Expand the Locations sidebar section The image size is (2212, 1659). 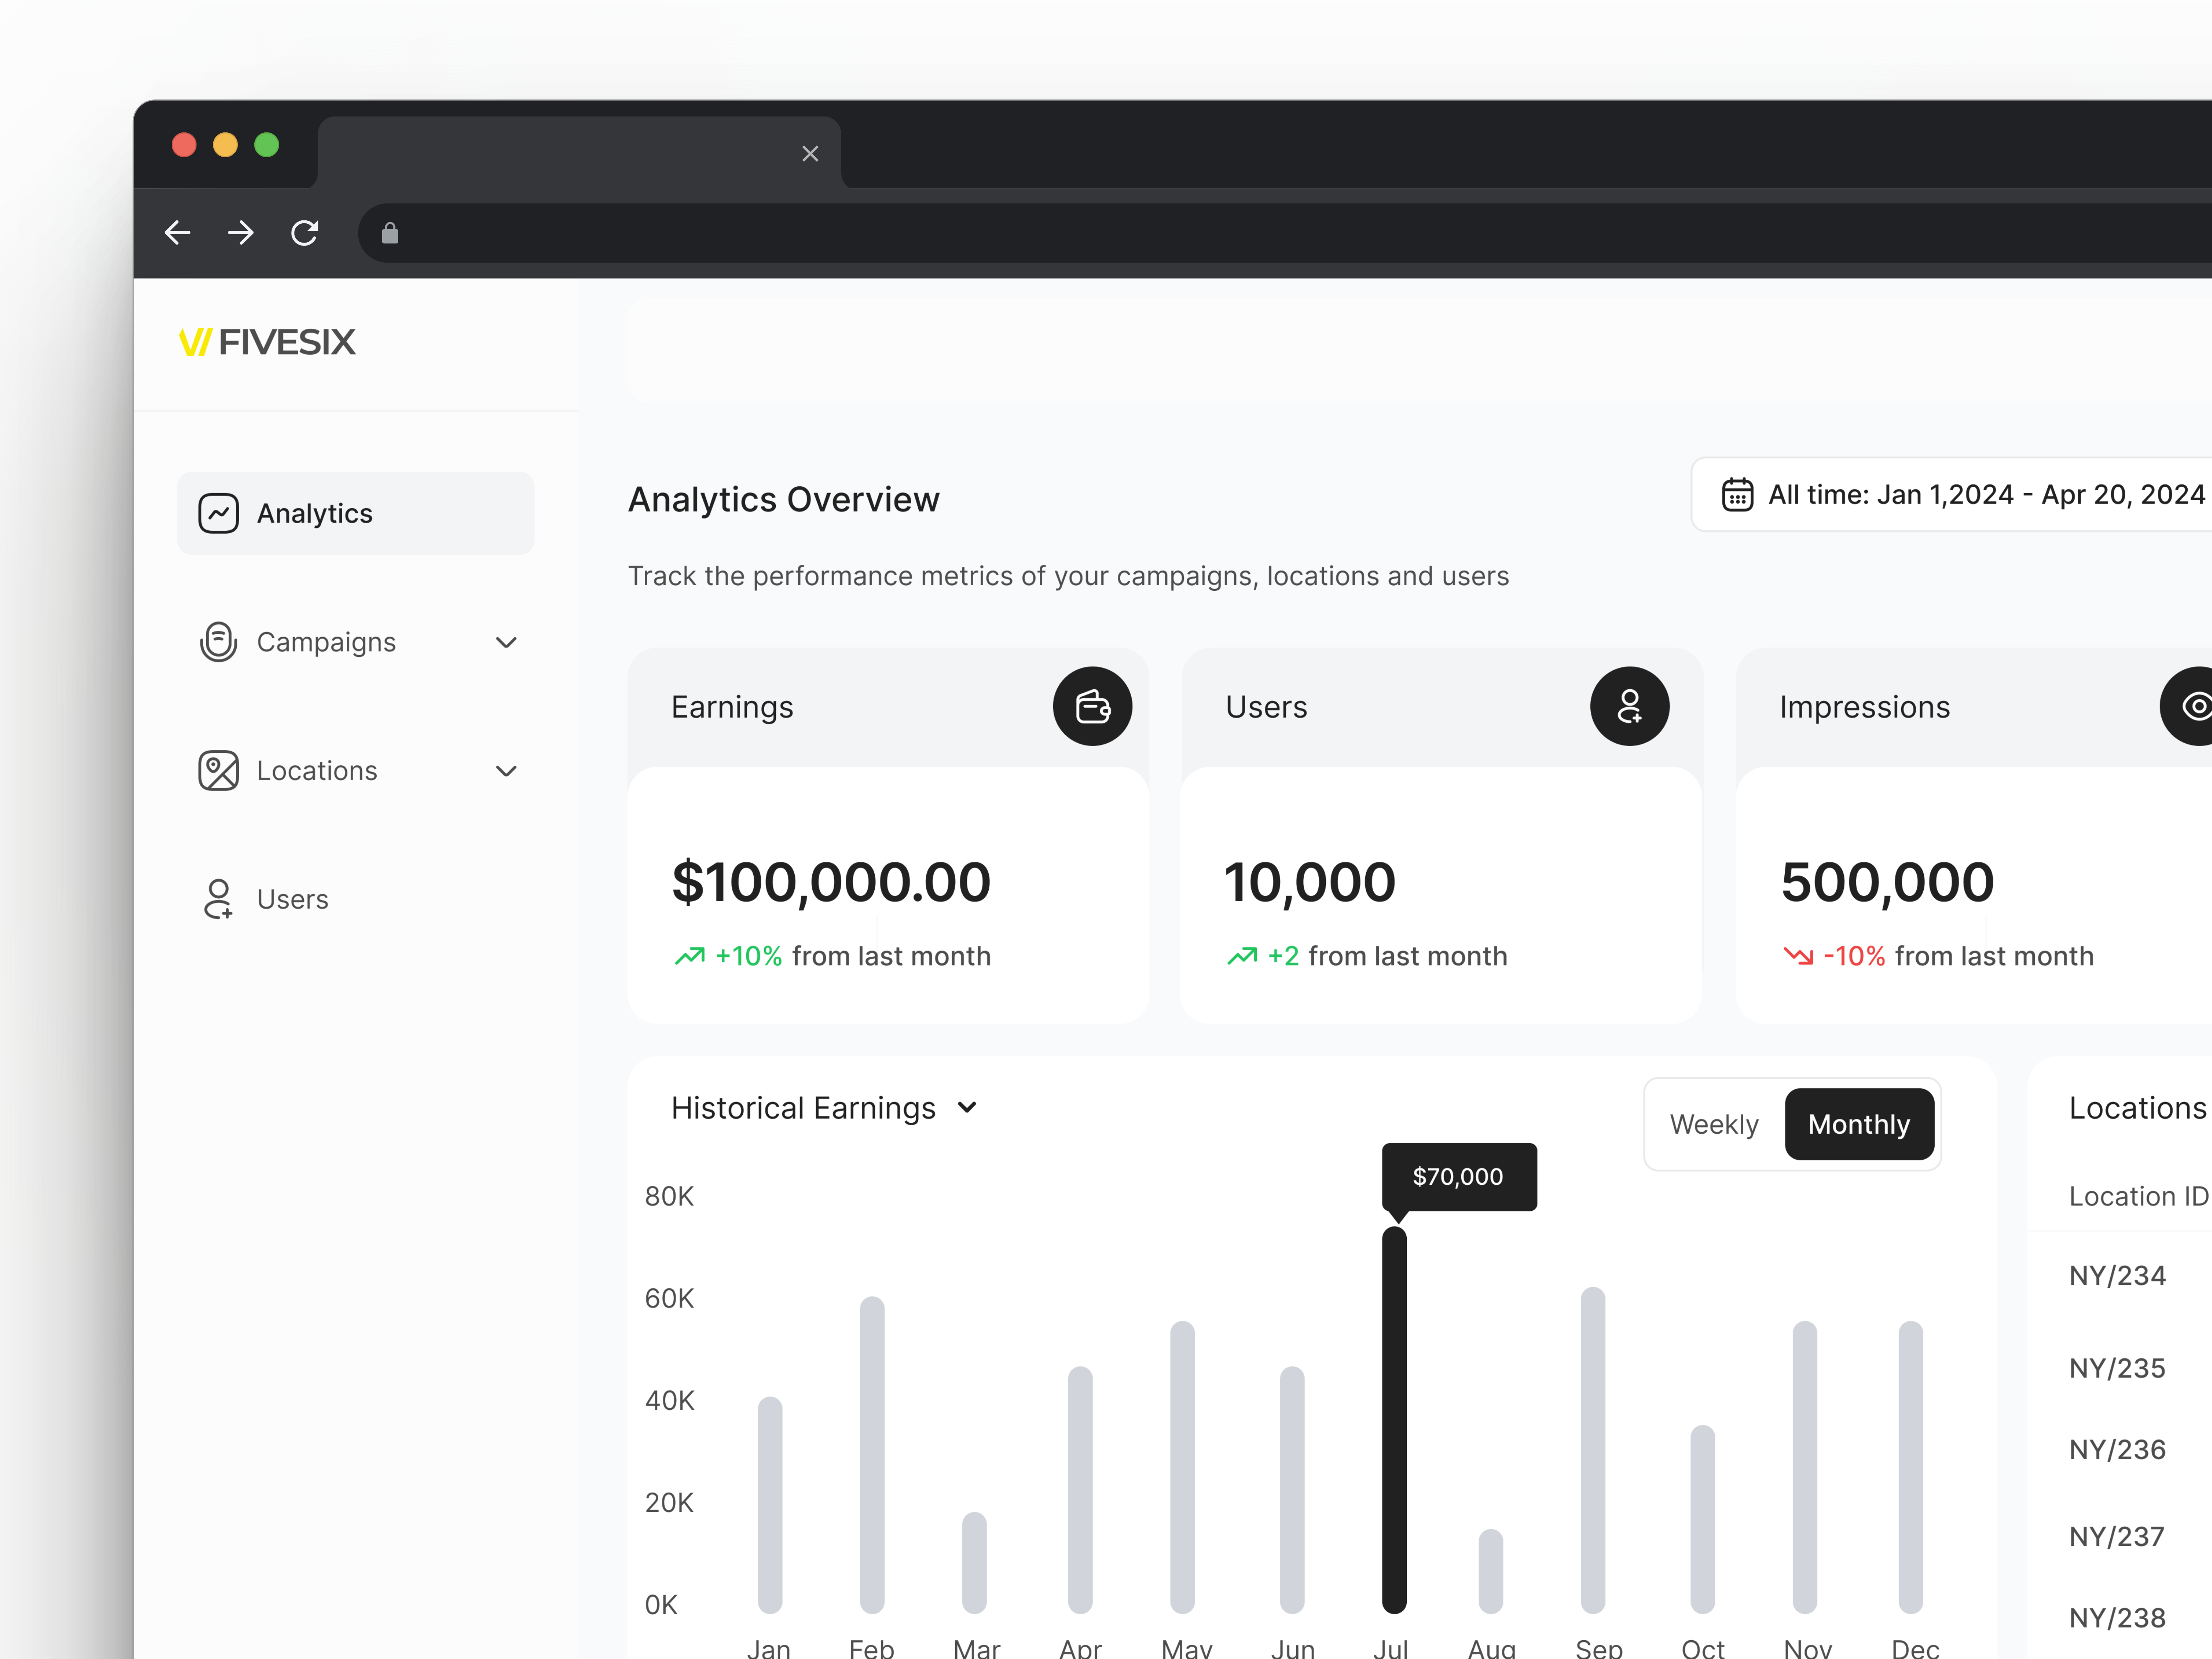click(506, 771)
